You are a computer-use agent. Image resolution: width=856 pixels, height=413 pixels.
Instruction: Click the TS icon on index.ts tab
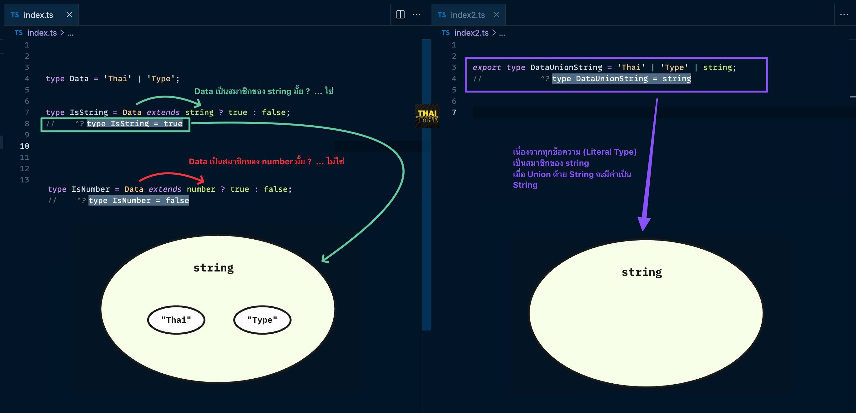pos(15,15)
